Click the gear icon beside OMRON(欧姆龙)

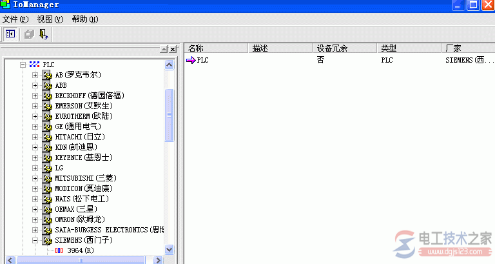point(47,219)
